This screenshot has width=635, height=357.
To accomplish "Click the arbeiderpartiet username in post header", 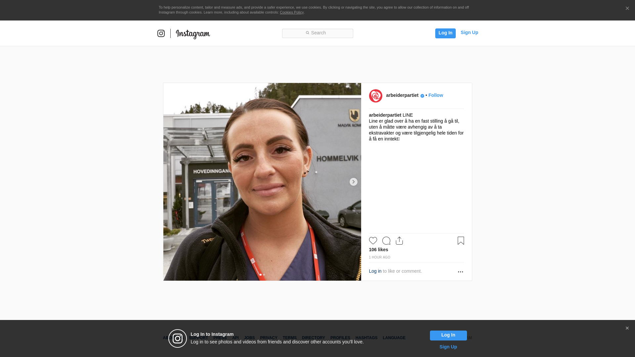I will [402, 95].
